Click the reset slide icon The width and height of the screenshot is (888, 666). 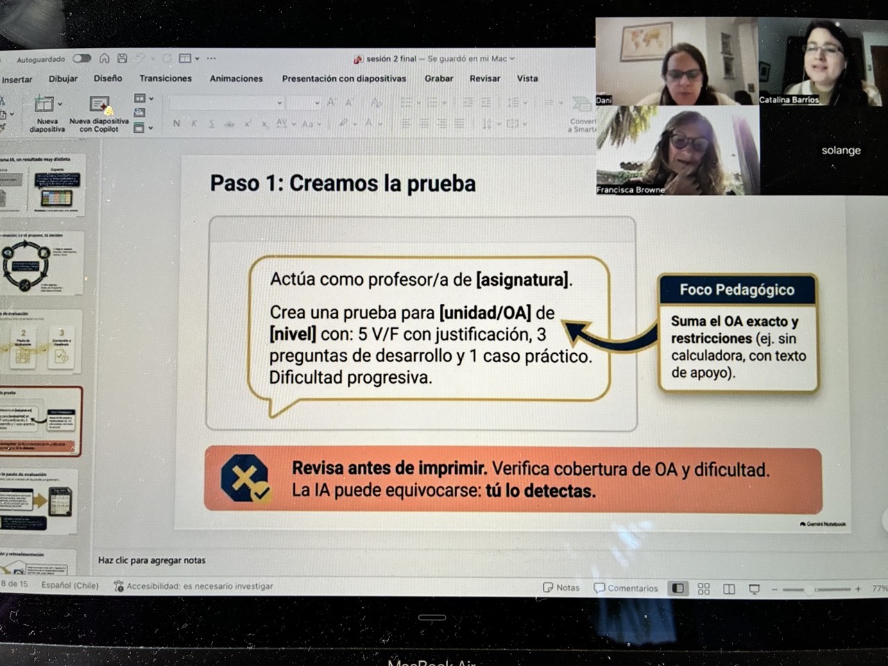click(x=139, y=112)
